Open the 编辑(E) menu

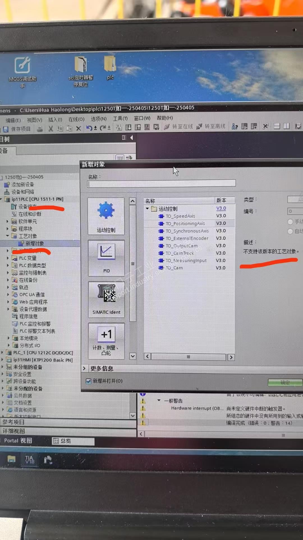(x=13, y=120)
